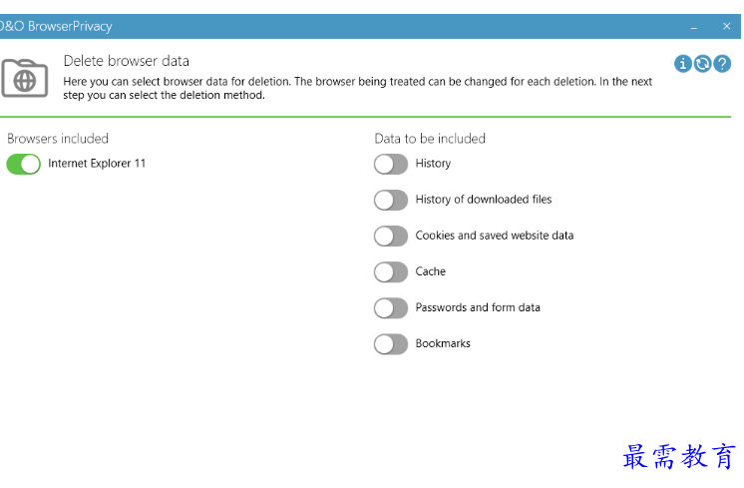Viewport: 744px width, 488px height.
Task: Click the Bookmarks label text
Action: point(443,343)
